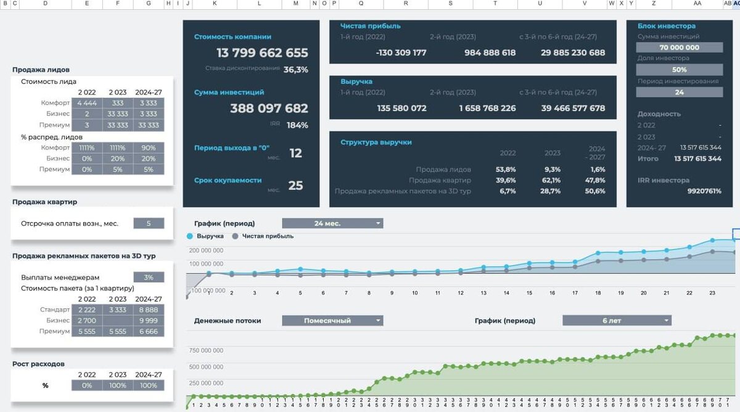Click 3D tour packages share 50,6%
The image size is (740, 412).
point(595,191)
